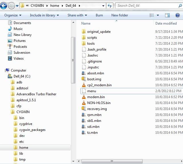
Task: Open tmp folder in tree
Action: coord(22,159)
